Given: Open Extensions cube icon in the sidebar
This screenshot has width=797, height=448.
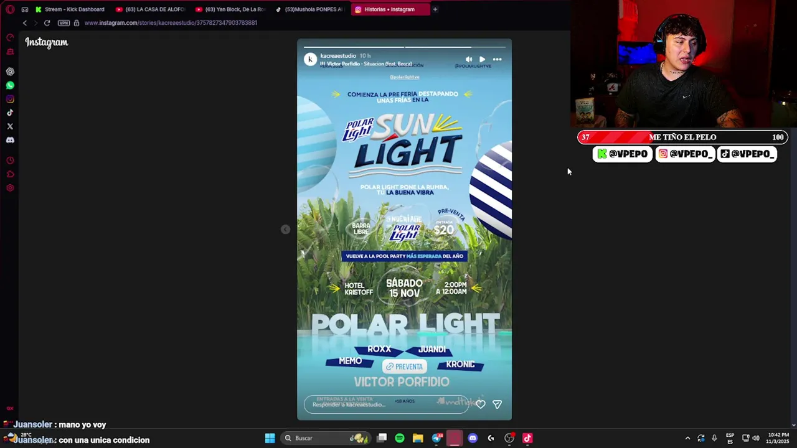Looking at the screenshot, I should [10, 174].
